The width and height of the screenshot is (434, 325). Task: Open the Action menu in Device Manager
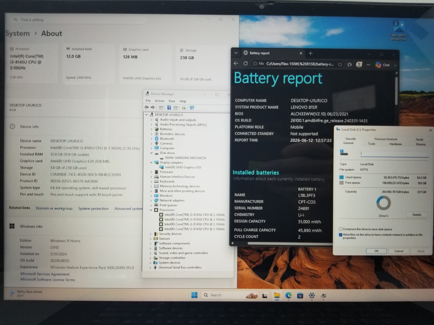(x=159, y=101)
